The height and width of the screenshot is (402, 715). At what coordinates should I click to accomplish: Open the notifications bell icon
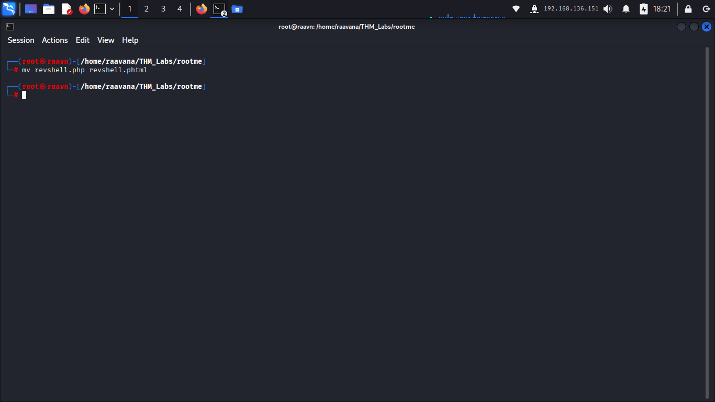626,9
